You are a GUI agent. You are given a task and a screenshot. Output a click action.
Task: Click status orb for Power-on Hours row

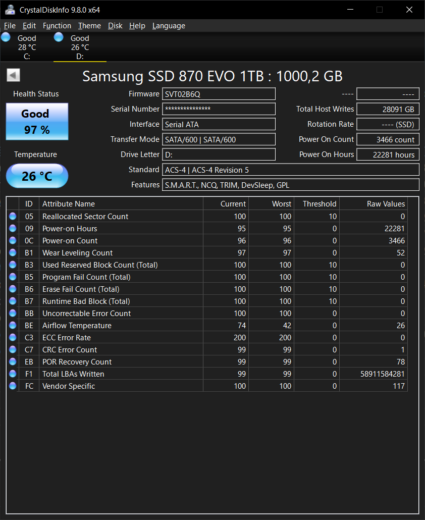(13, 229)
